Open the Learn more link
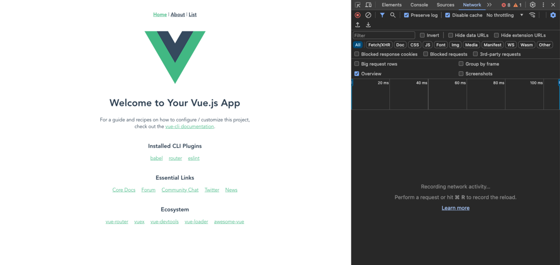Screen dimensions: 560x265 coord(455,208)
